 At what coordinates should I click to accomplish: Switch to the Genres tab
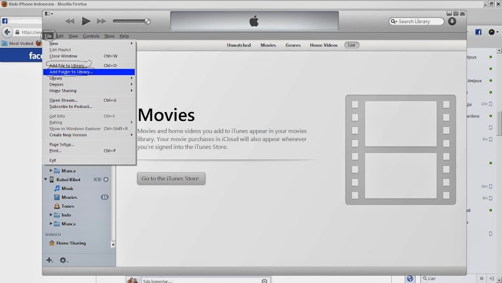(x=293, y=45)
